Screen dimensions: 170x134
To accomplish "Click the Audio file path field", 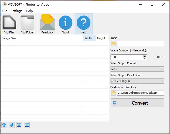I will tap(141, 44).
